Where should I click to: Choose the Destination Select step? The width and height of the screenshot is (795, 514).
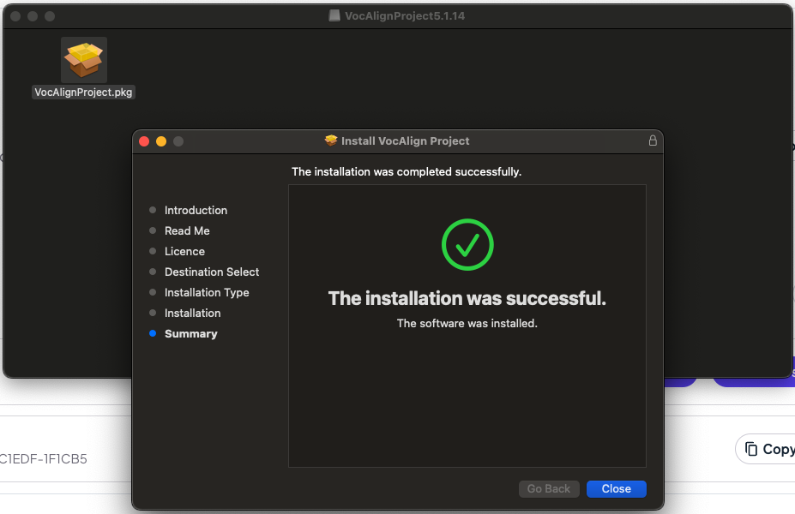click(212, 272)
